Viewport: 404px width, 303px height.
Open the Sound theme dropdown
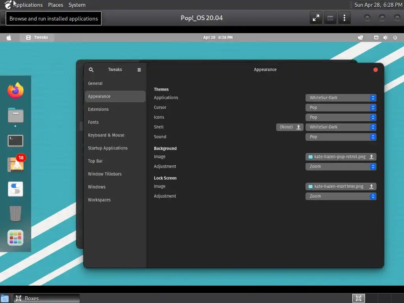coord(341,137)
